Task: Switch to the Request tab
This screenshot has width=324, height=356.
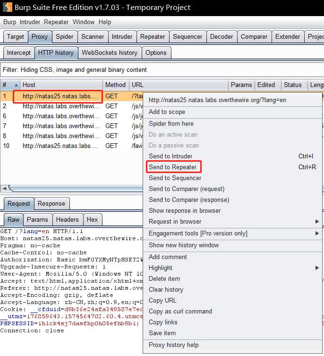Action: tap(19, 204)
